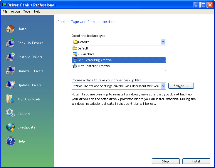Click the My Downloads folder icon
Image resolution: width=215 pixels, height=168 pixels.
(10, 99)
